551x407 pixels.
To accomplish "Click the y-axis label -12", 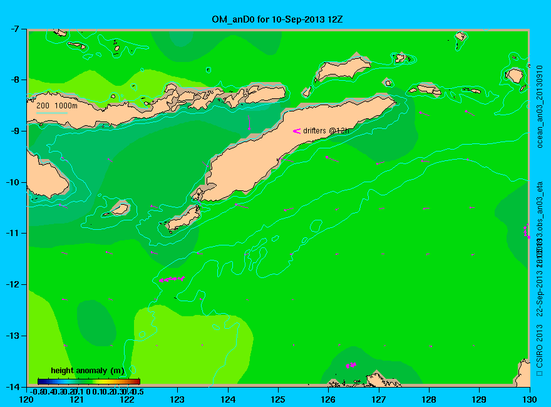I will 13,284.
